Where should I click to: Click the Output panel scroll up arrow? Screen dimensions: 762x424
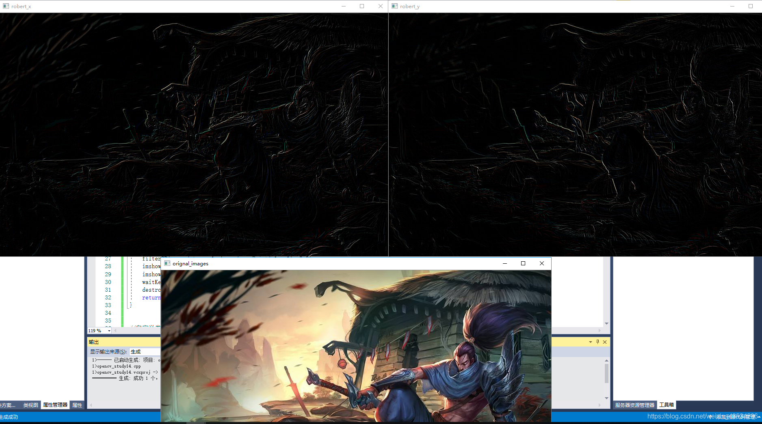606,360
